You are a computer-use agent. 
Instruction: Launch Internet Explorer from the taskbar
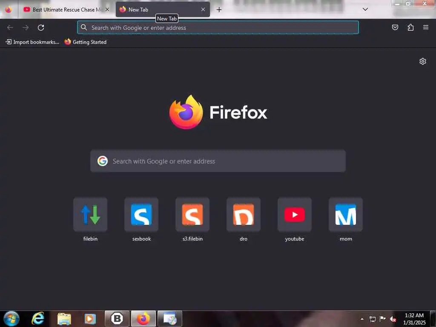click(x=38, y=318)
